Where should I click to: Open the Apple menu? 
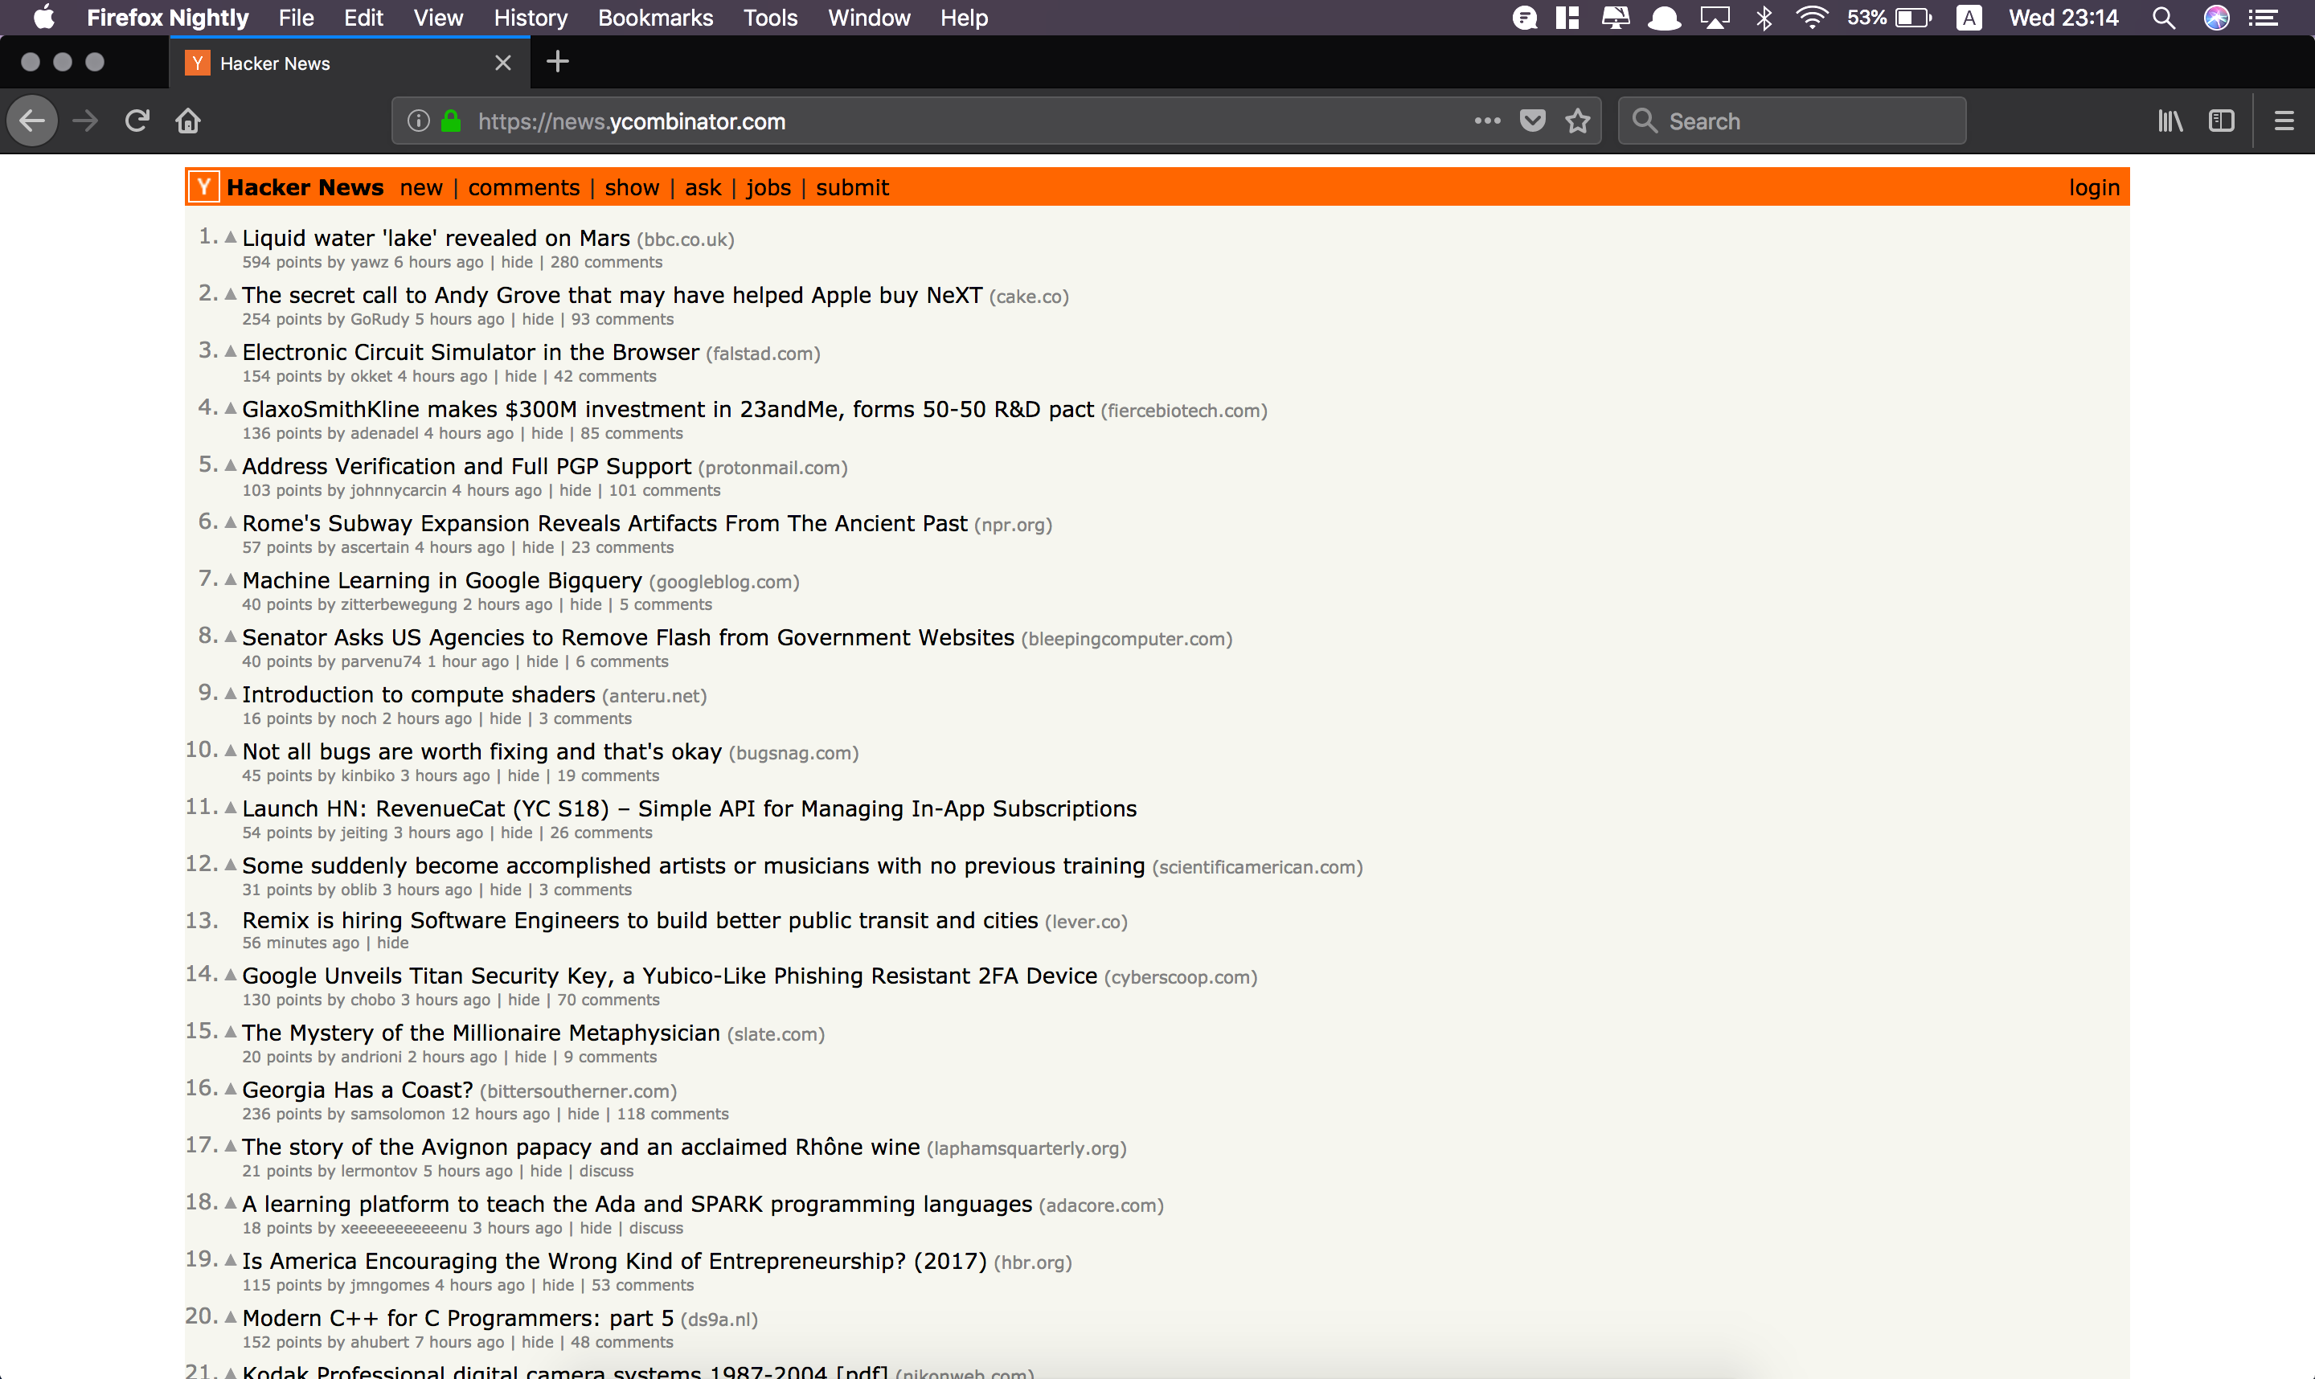tap(43, 18)
